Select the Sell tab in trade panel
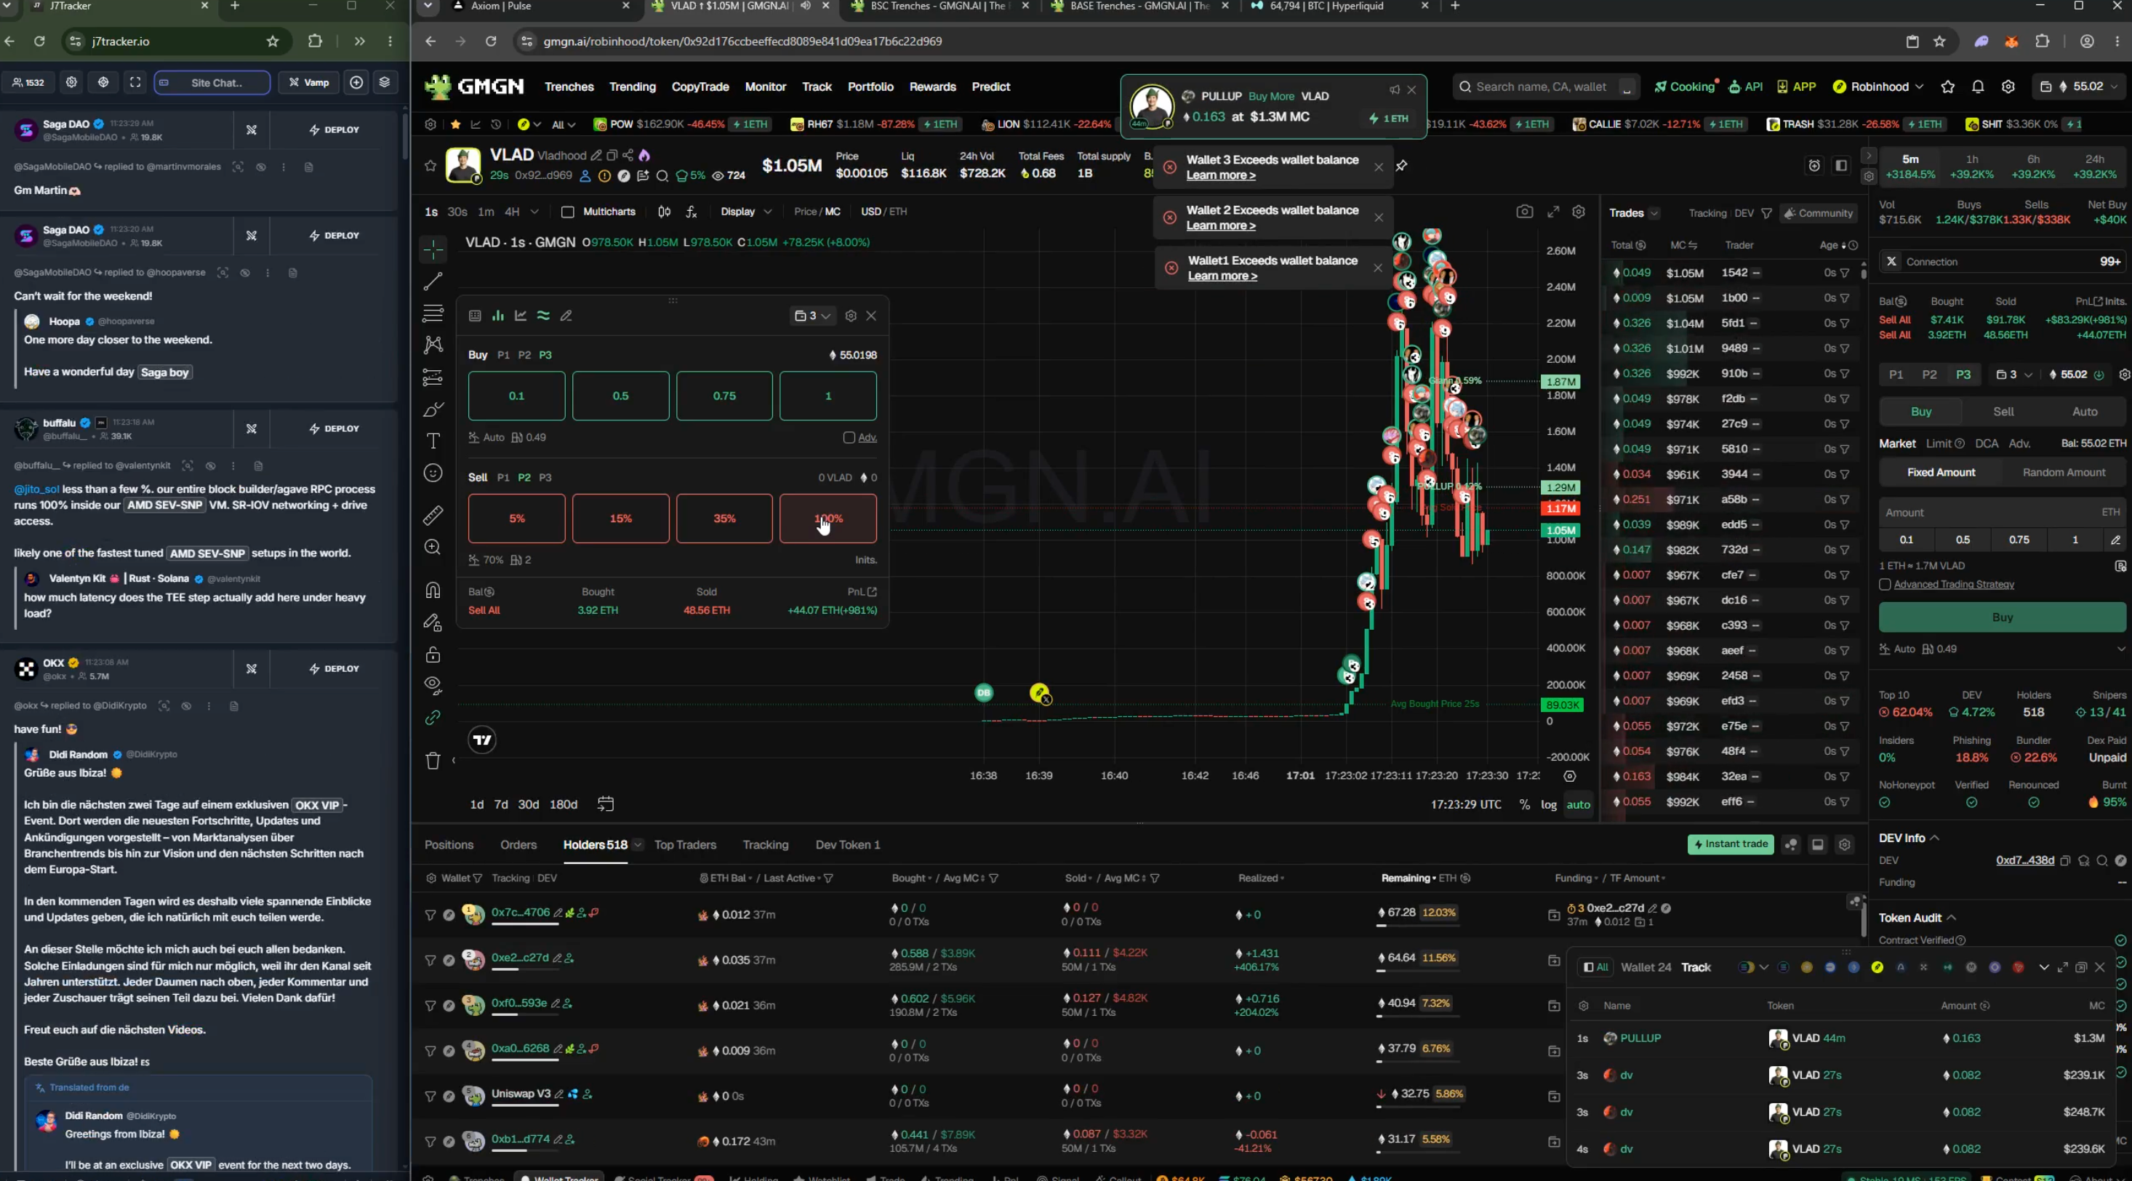 tap(2004, 412)
